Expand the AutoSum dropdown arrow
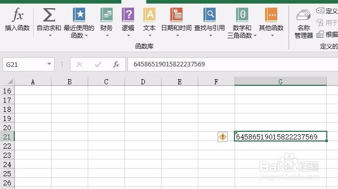This screenshot has height=189, width=338. [50, 36]
